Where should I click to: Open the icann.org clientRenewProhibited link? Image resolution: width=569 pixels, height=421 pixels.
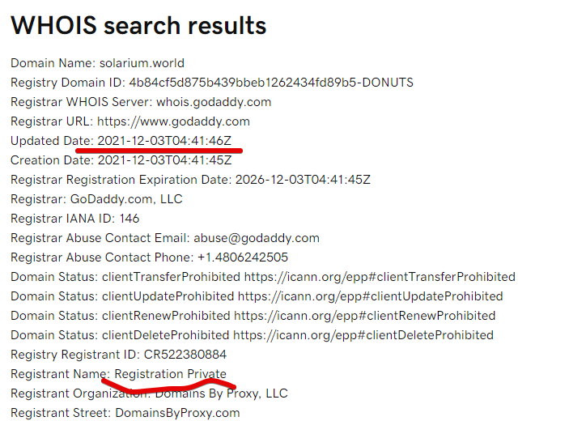[x=365, y=316]
